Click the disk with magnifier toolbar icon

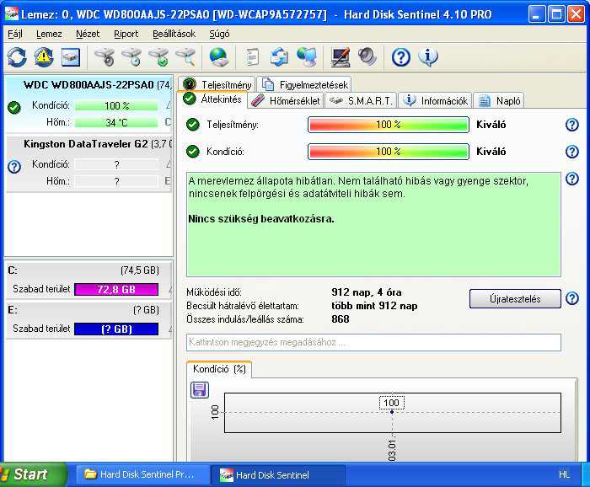tap(186, 57)
